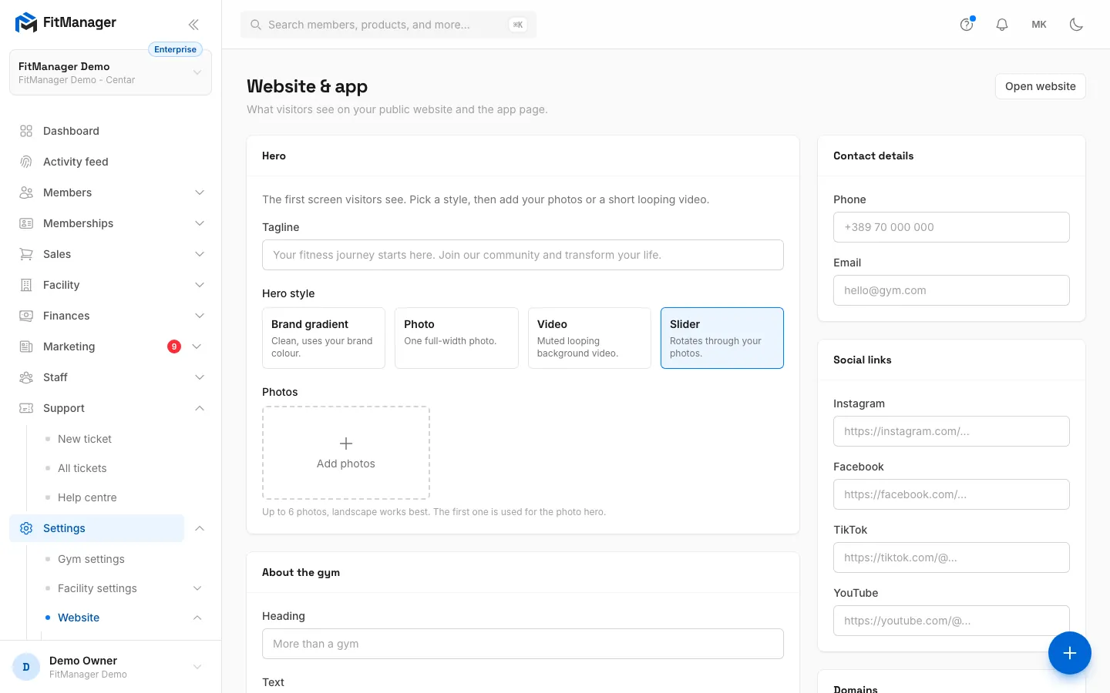The image size is (1110, 693).
Task: Open All tickets under Support
Action: pos(82,468)
